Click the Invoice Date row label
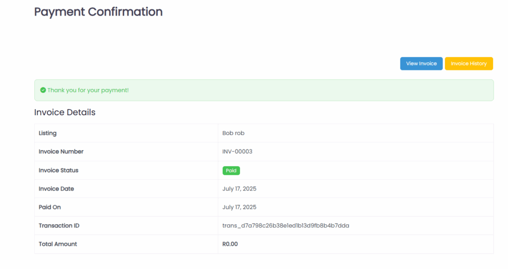This screenshot has height=269, width=508. [56, 189]
